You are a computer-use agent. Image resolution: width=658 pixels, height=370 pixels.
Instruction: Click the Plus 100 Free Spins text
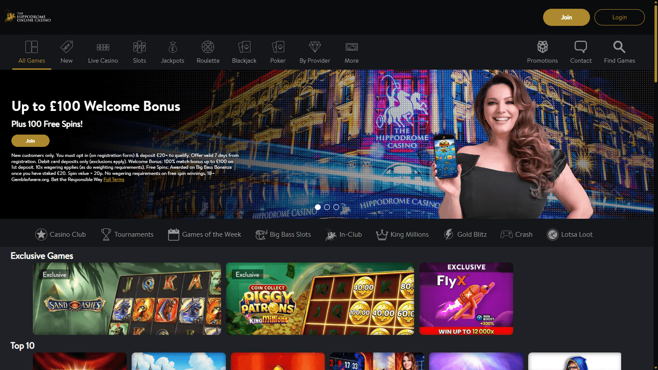coord(47,124)
